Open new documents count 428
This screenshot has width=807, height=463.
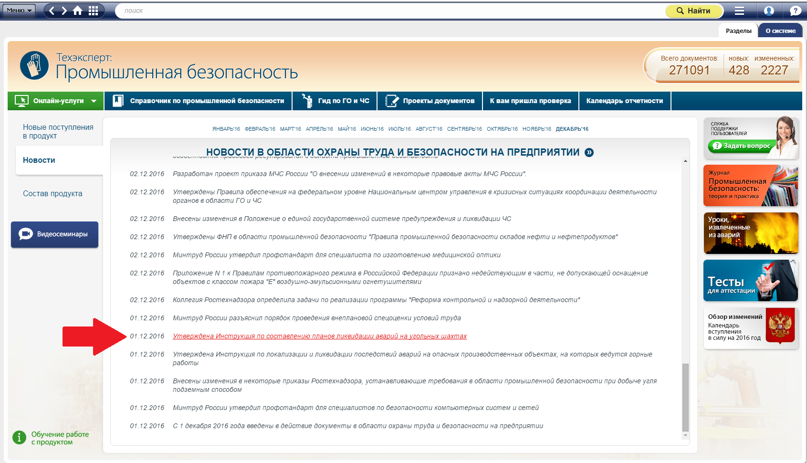point(739,70)
